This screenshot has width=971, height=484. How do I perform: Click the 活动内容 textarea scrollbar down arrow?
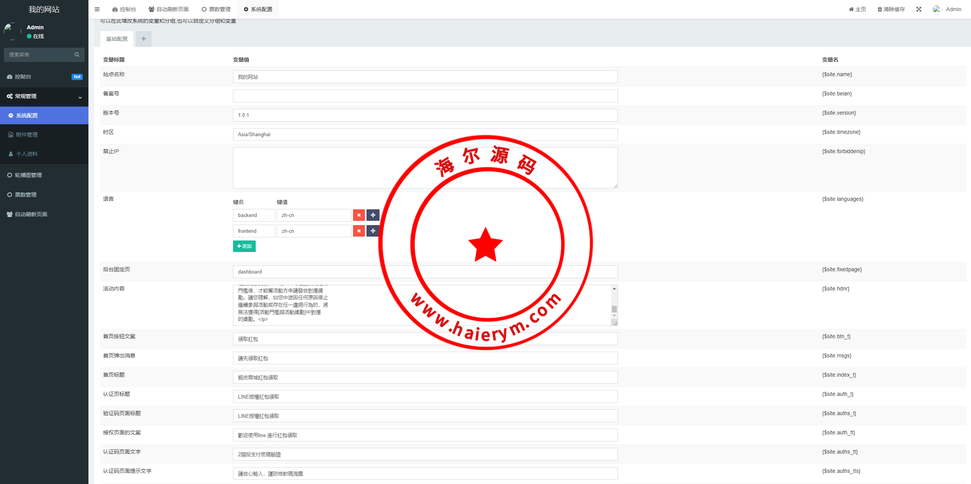[614, 315]
